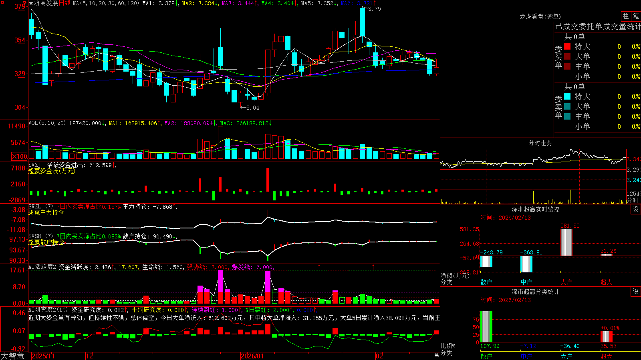Screen dimensions: 641x360
Task: Open 设 settings for 深市超赢分类统计
Action: pos(636,292)
